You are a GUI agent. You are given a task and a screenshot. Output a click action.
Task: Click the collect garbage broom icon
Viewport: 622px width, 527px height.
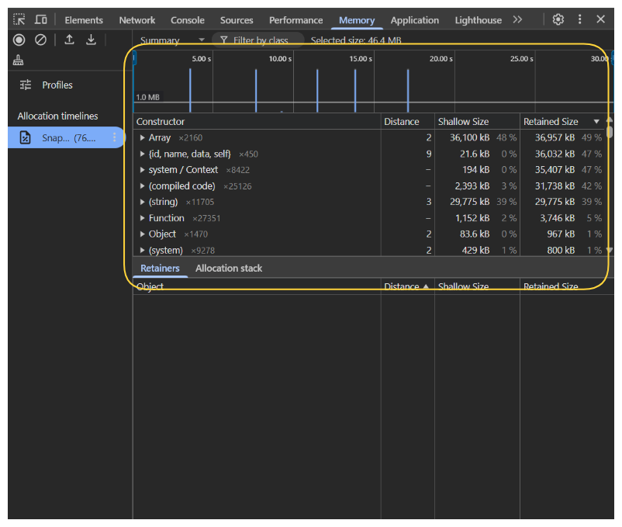coord(19,60)
